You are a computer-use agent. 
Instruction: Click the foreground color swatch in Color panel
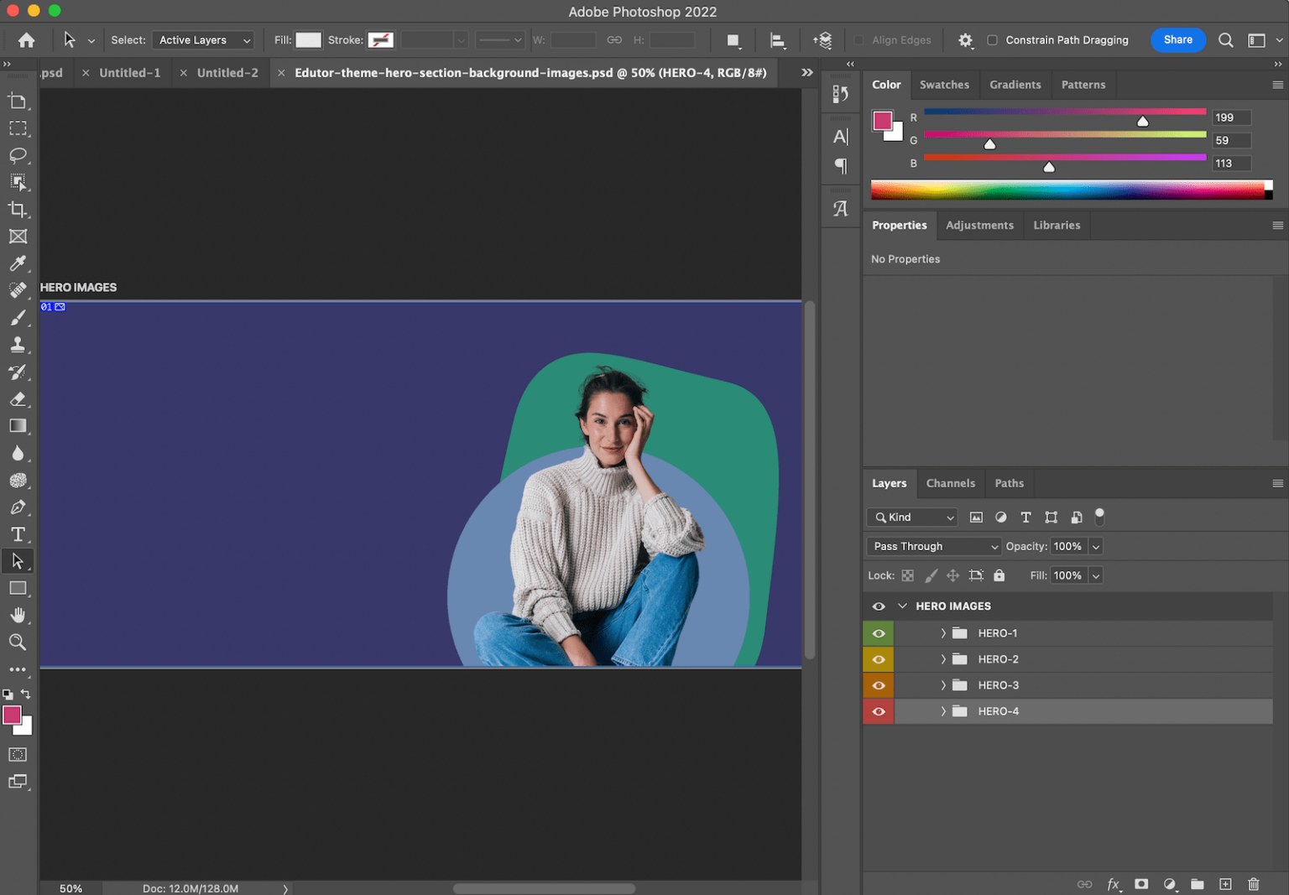click(x=882, y=121)
